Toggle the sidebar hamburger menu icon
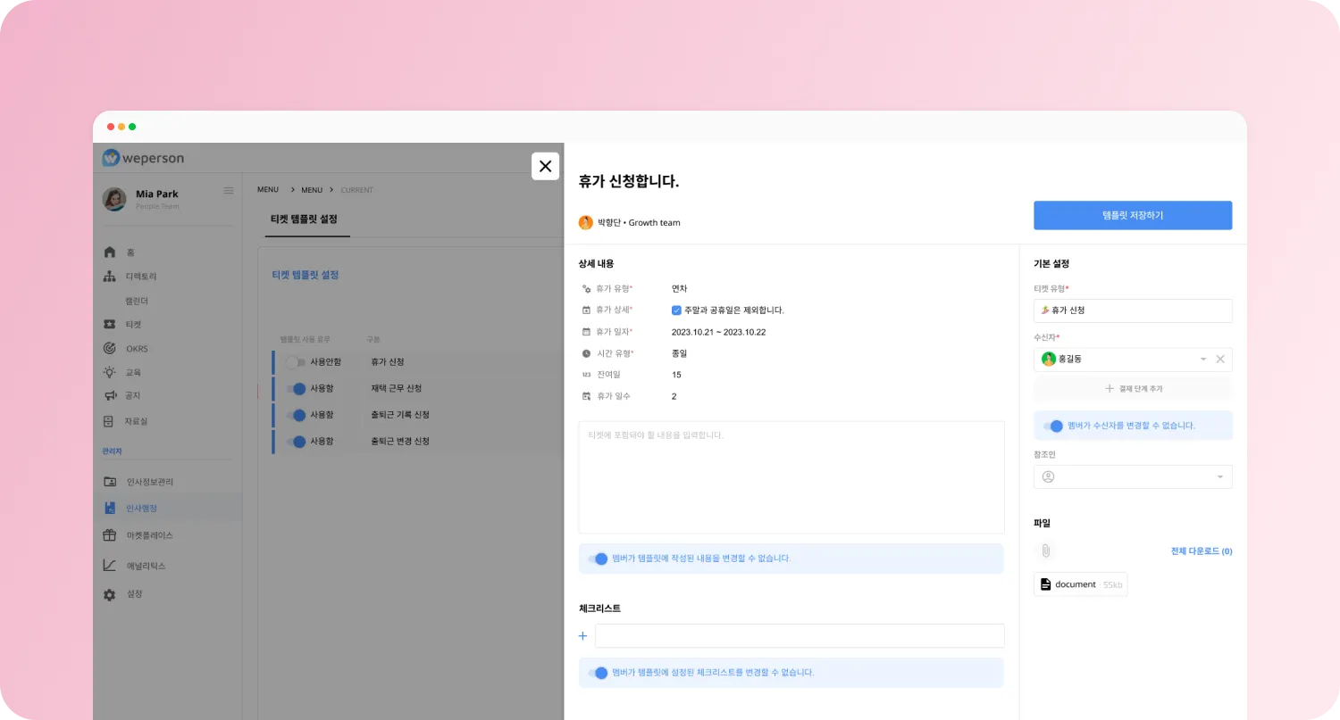This screenshot has width=1340, height=720. click(229, 190)
